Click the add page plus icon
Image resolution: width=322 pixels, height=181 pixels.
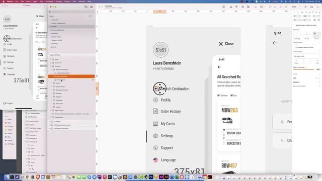point(90,16)
